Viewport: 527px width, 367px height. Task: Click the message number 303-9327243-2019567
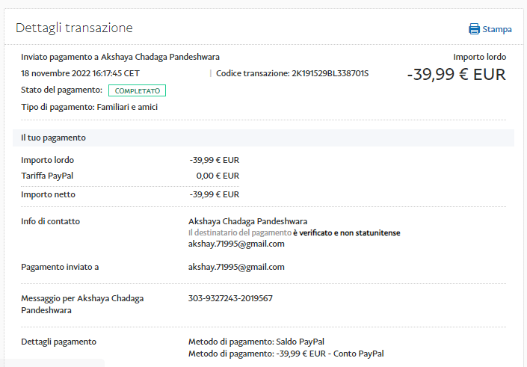[230, 298]
